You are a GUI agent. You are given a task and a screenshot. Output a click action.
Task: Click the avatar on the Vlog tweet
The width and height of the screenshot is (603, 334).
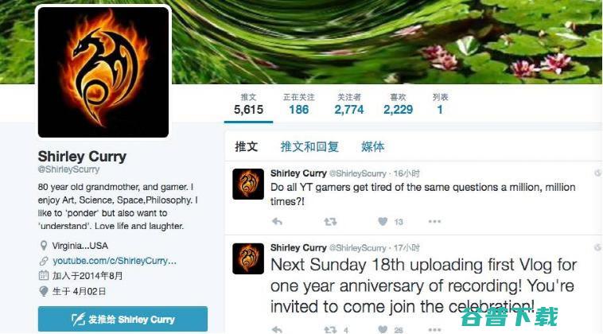[x=248, y=258]
